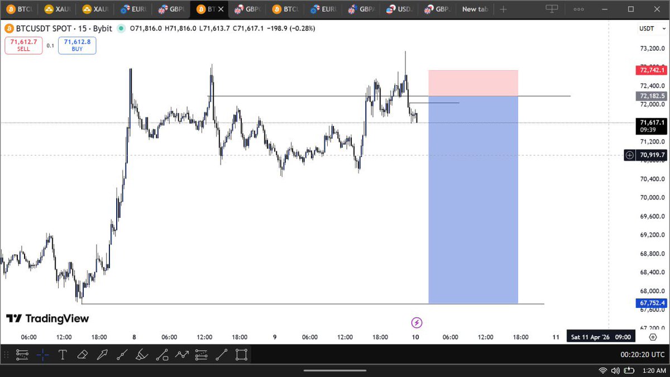Click the 70,919.7 crosshair price label

tap(652, 155)
